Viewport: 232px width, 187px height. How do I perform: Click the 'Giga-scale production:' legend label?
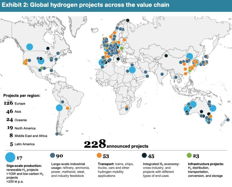pyautogui.click(x=24, y=166)
